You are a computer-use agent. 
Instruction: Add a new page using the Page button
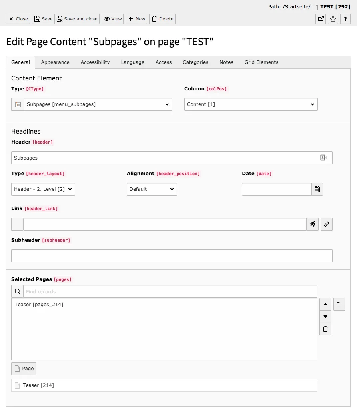pos(24,368)
